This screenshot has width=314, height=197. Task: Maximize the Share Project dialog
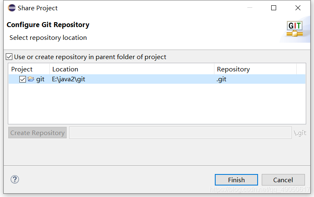pos(274,8)
